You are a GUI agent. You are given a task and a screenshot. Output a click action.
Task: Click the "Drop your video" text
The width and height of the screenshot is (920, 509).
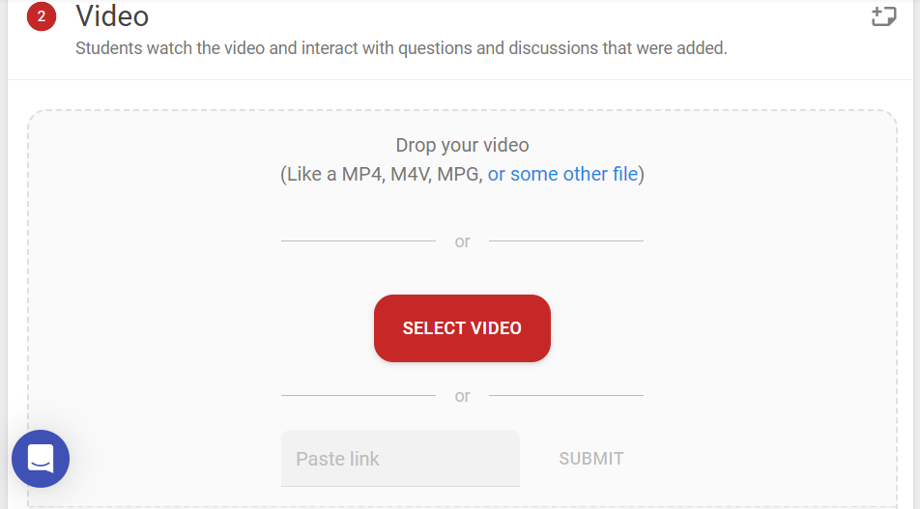pos(462,145)
